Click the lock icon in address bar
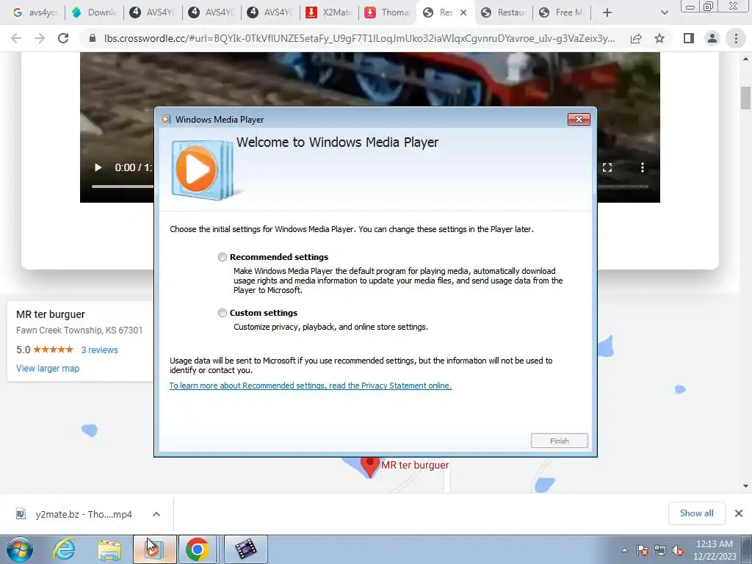This screenshot has width=752, height=564. point(93,38)
